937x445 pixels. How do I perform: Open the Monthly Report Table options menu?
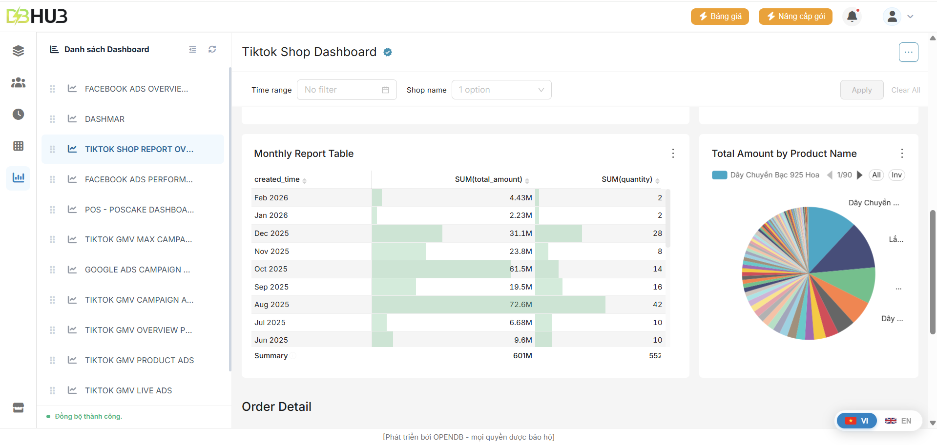pos(673,154)
